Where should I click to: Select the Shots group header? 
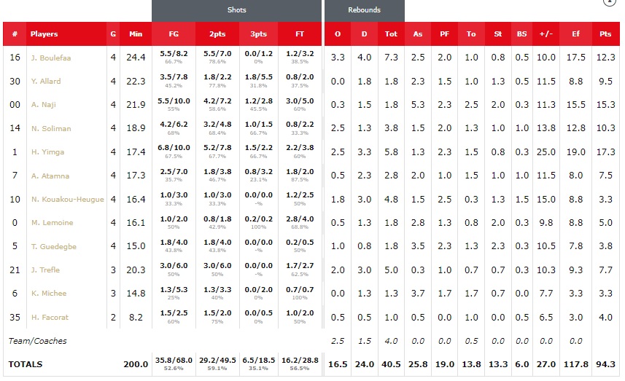coord(236,10)
